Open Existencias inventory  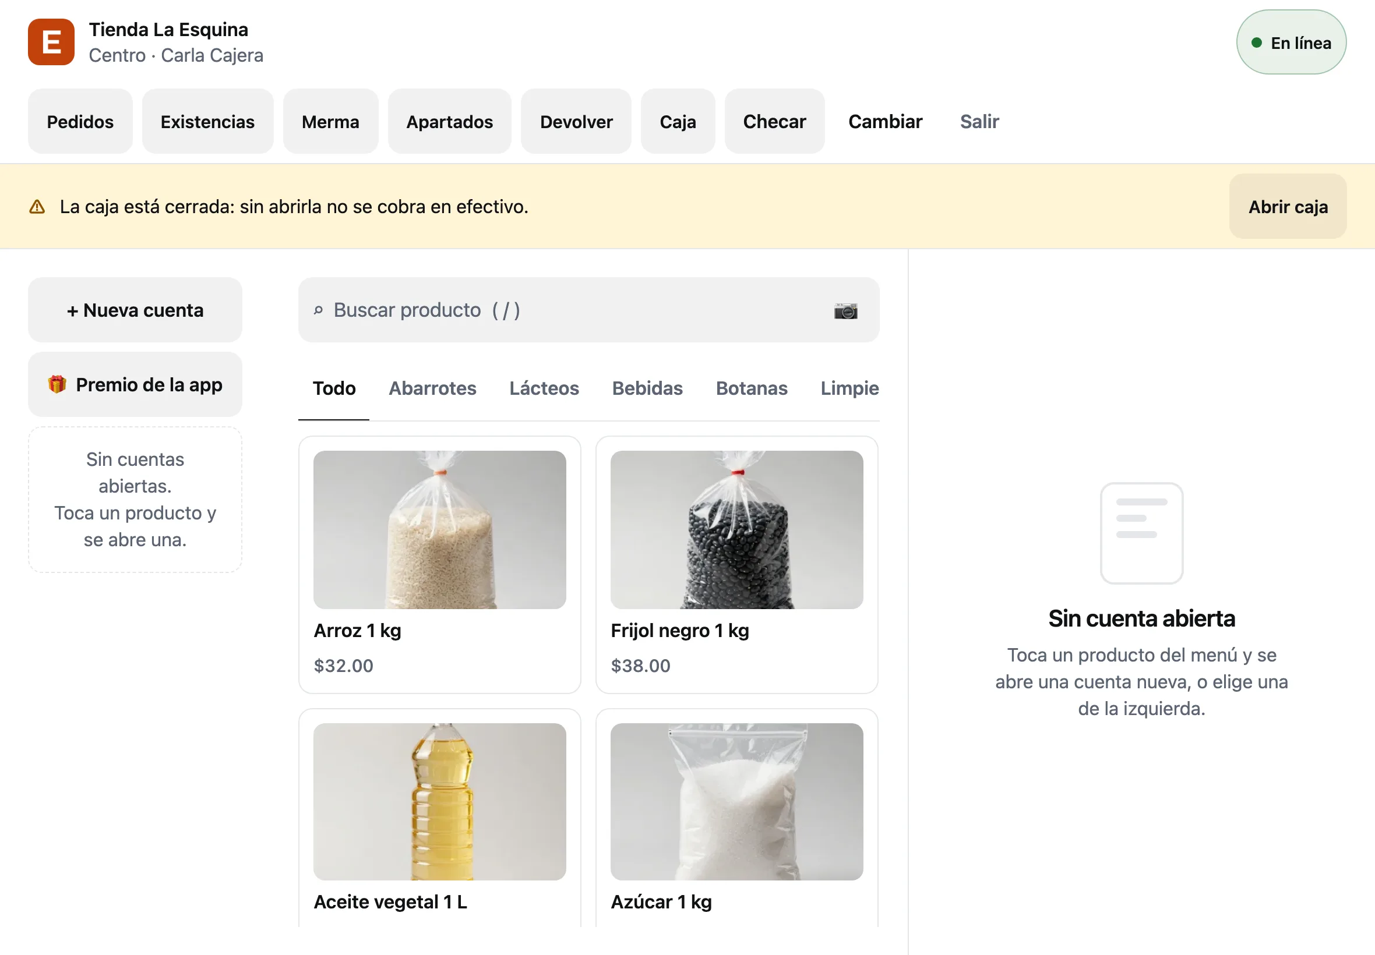click(208, 122)
